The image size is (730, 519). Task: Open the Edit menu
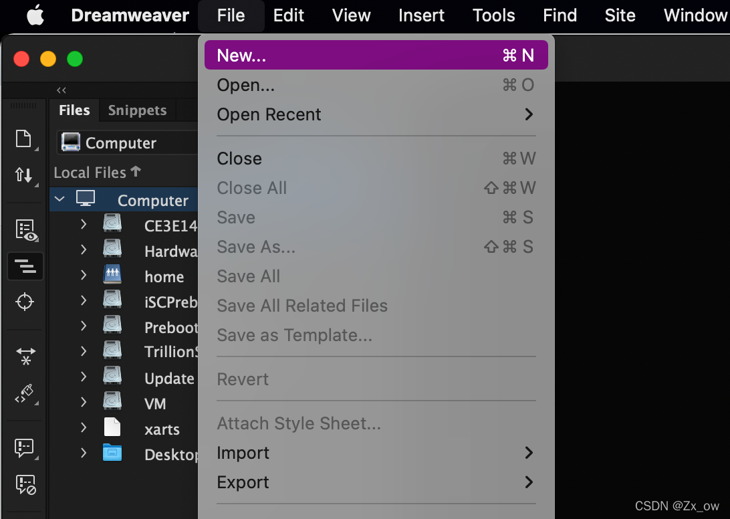(289, 15)
